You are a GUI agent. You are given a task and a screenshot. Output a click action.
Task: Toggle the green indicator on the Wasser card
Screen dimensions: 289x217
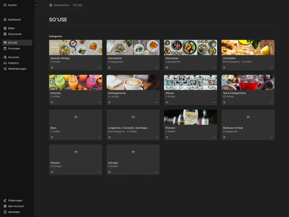tap(167, 102)
